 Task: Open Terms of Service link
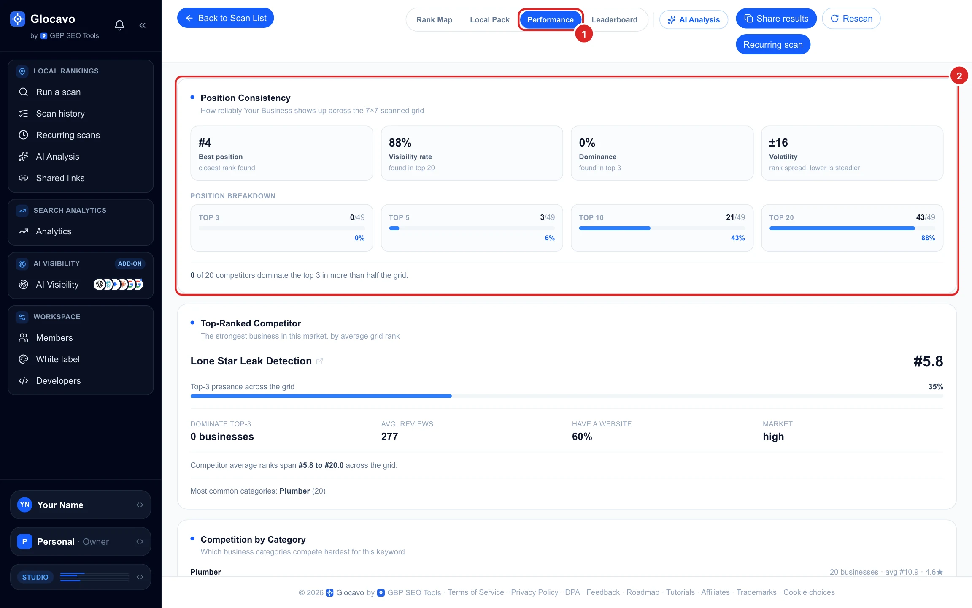tap(476, 592)
